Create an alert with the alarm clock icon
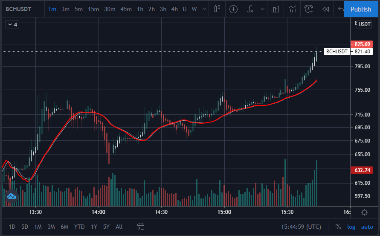 (309, 9)
